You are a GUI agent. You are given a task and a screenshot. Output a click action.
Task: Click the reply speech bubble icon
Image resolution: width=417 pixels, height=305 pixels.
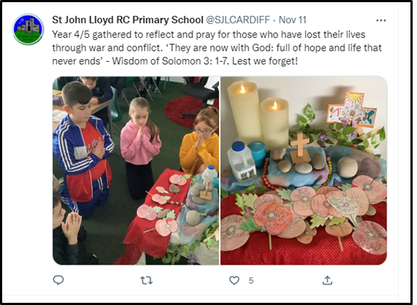point(58,280)
